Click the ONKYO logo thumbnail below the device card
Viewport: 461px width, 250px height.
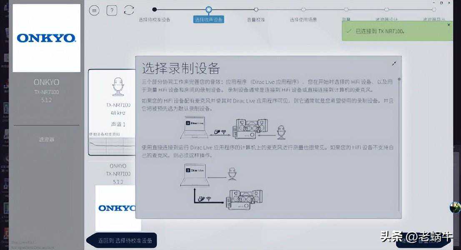117,208
